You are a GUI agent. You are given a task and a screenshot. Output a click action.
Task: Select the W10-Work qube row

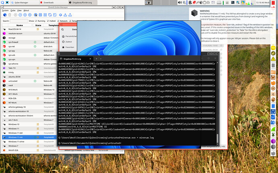click(30, 90)
